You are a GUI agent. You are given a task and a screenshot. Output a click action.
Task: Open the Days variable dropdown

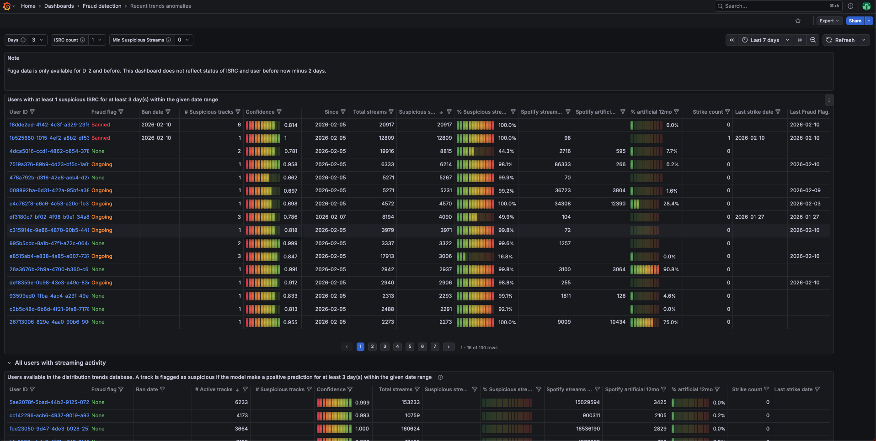37,40
